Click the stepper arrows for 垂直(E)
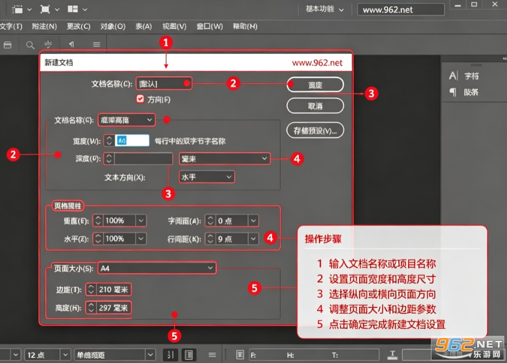 [98, 221]
